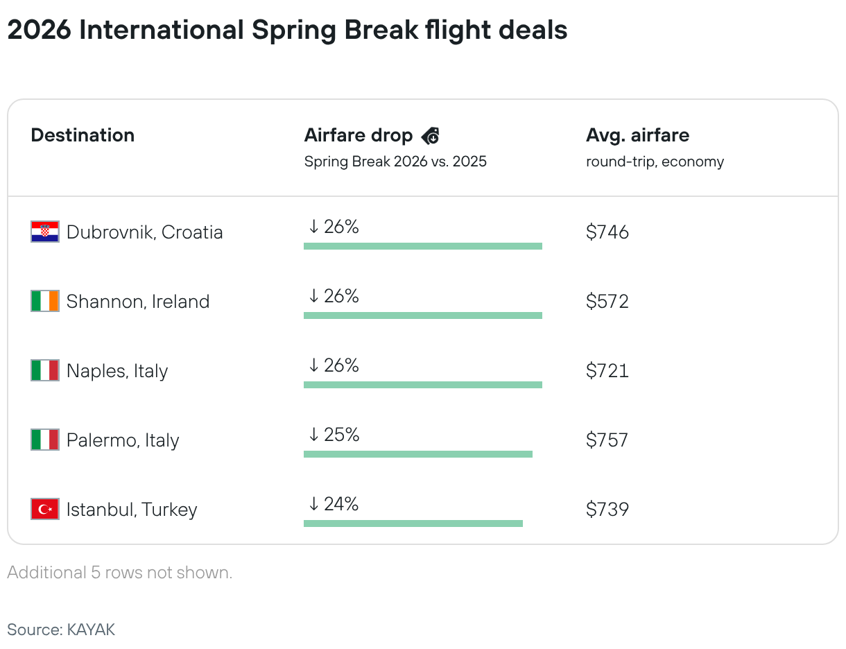Click the Source: KAYAK text
Image resolution: width=846 pixels, height=649 pixels.
tap(61, 630)
